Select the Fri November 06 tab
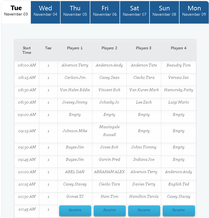The image size is (209, 218). click(x=105, y=12)
